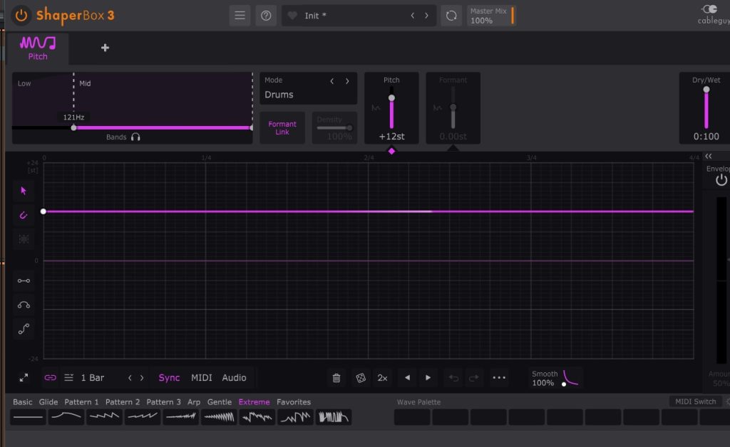The image size is (730, 447).
Task: Open the Extreme wave preset category
Action: pos(254,402)
